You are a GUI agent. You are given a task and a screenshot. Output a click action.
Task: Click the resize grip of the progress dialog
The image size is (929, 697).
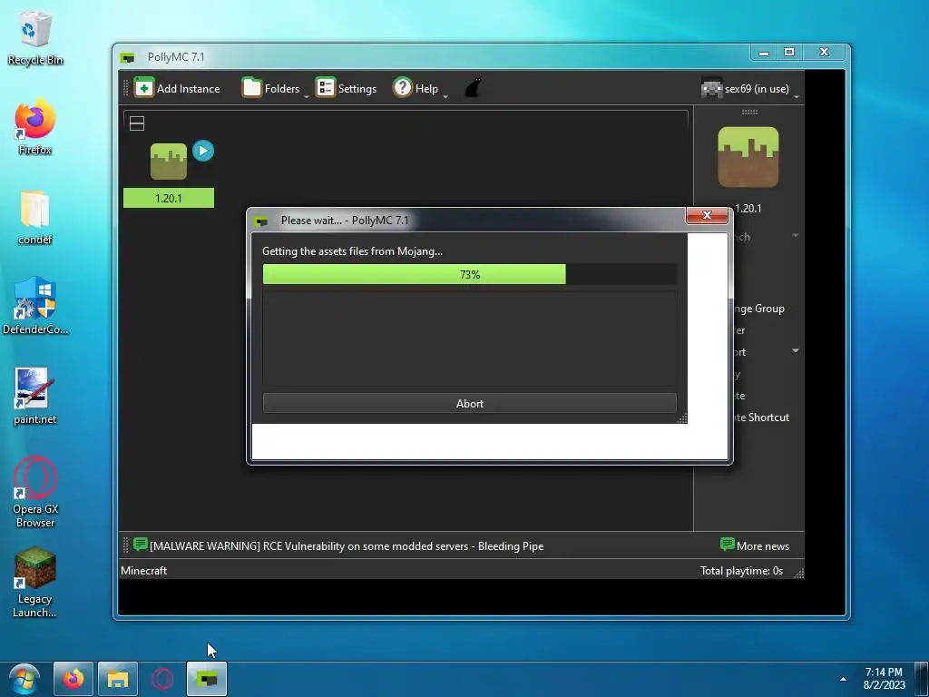682,418
